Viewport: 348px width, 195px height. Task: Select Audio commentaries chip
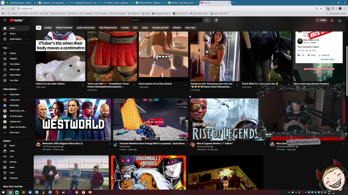[86, 28]
